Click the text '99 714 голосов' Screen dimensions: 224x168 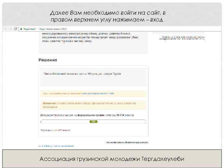click(125, 115)
